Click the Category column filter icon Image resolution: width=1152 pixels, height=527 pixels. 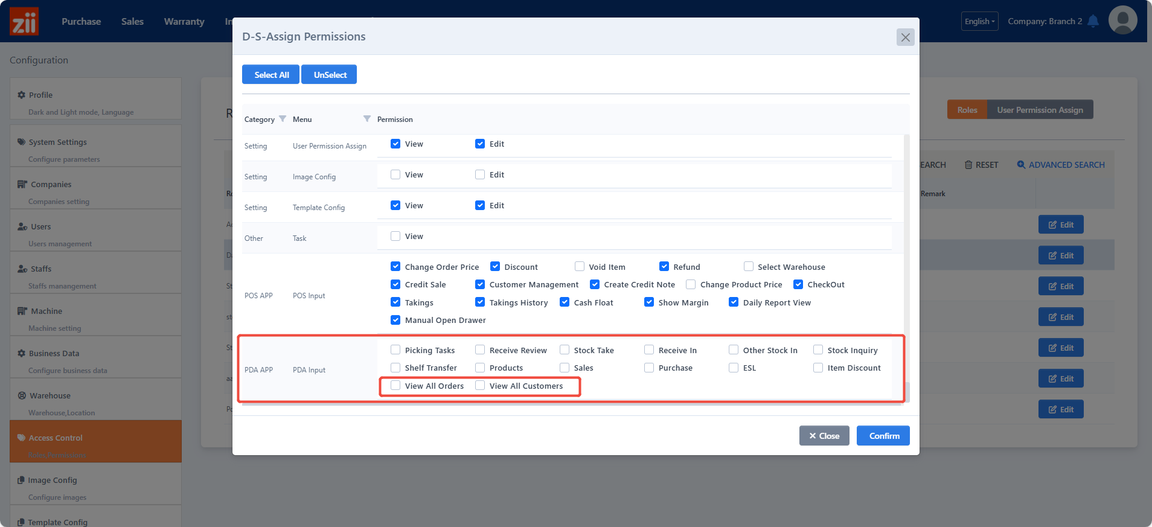tap(283, 119)
